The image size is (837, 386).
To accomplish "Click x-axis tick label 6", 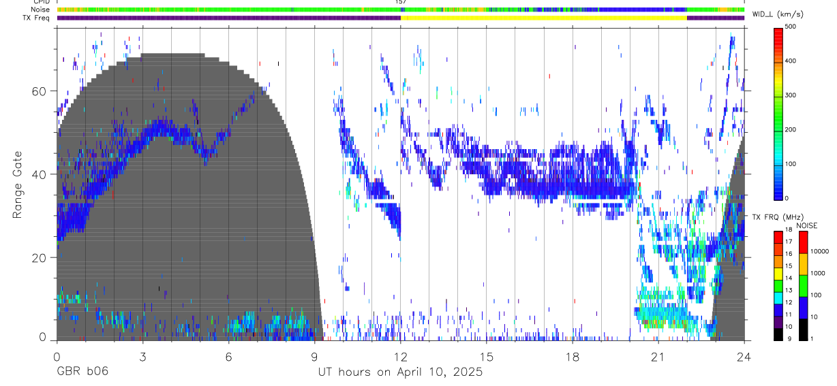I will click(228, 357).
